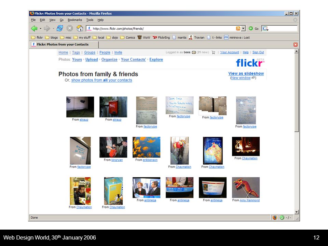
Task: Click the scrollbar down arrow
Action: [297, 212]
